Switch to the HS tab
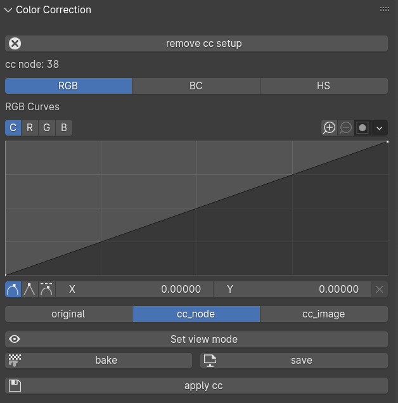This screenshot has height=403, width=398. coord(324,86)
